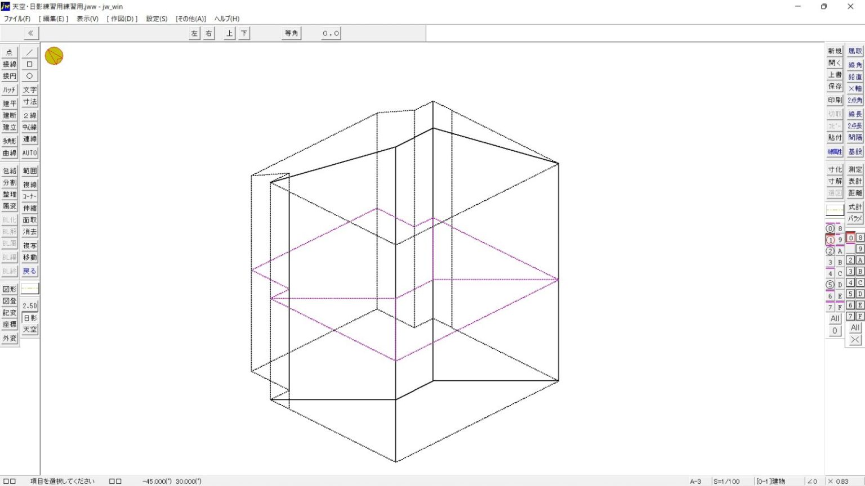Open the ファイル(F) menu
Viewport: 865px width, 486px height.
(17, 19)
